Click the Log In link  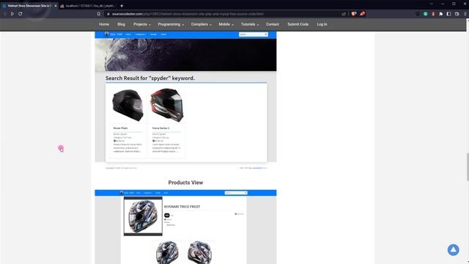coord(322,24)
